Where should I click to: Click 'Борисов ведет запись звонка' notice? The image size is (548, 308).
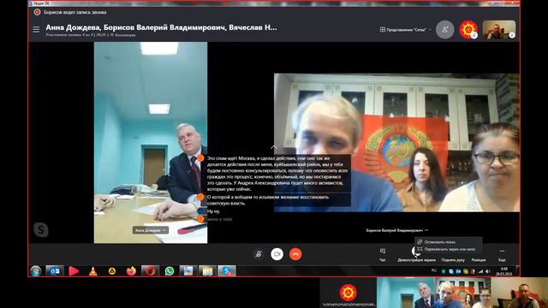pos(75,12)
